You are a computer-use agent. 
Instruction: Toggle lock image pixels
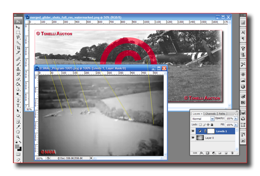204,125
